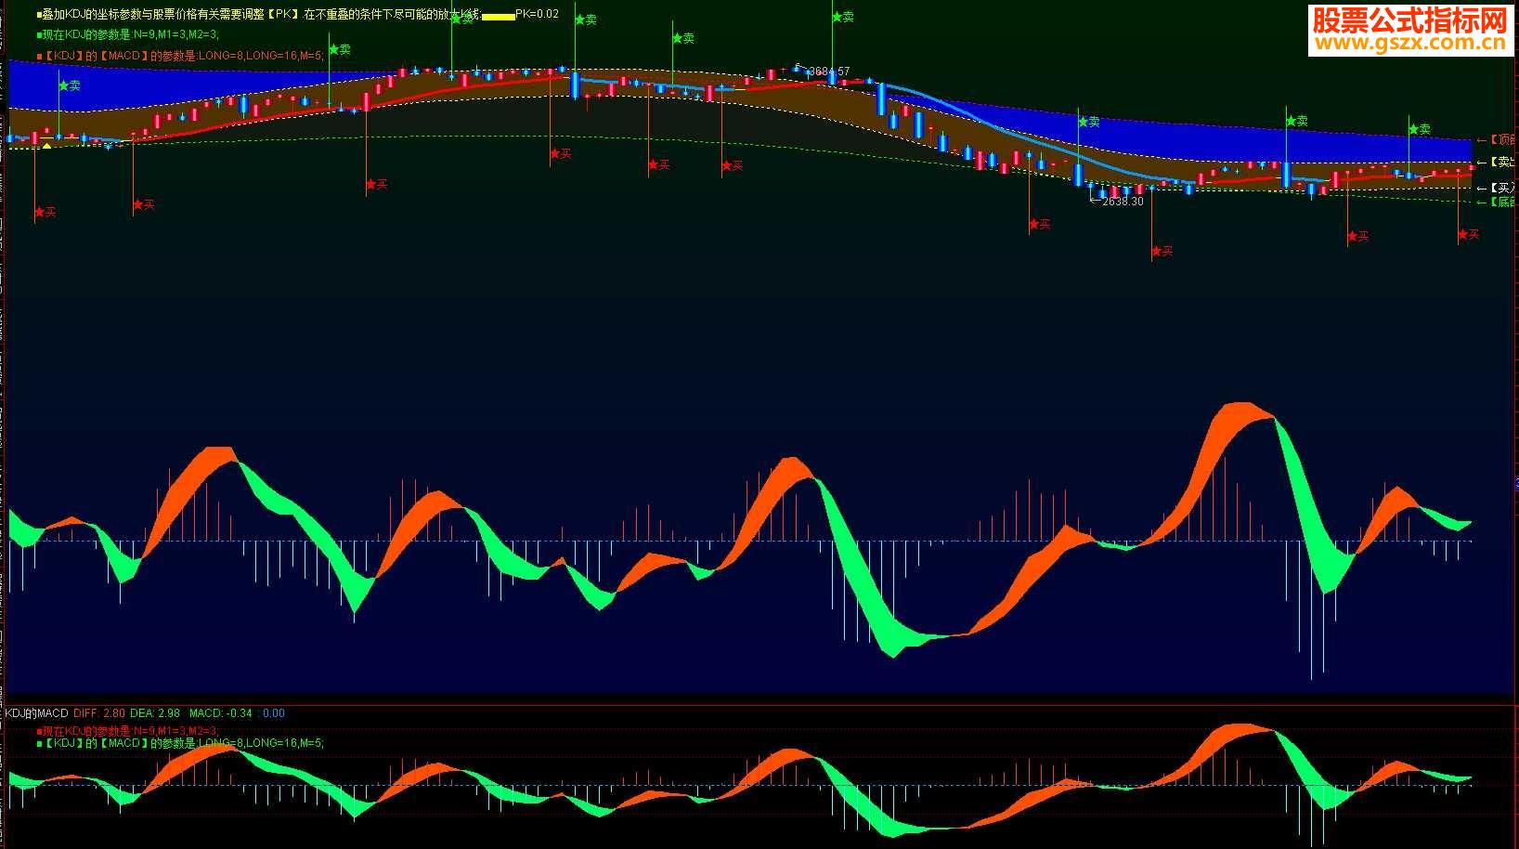
Task: Click the green sell star beside 3684.57
Action: (843, 17)
